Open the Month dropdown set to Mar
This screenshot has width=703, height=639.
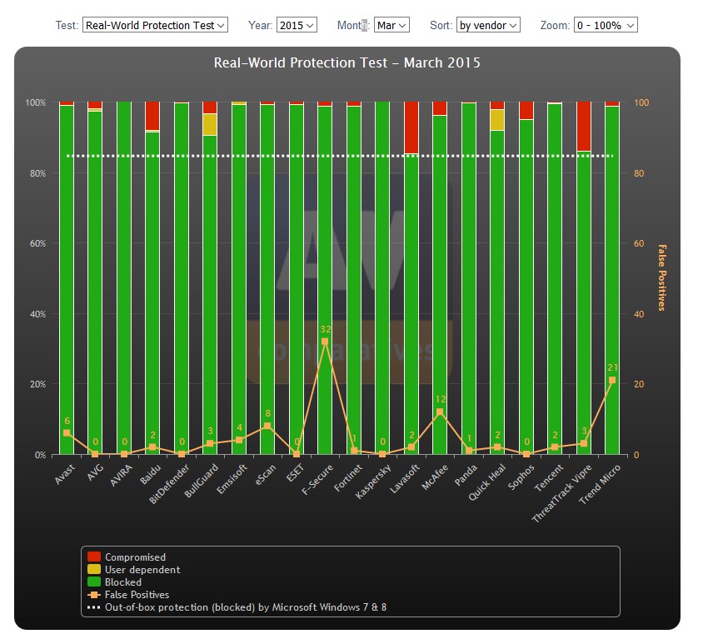[391, 25]
